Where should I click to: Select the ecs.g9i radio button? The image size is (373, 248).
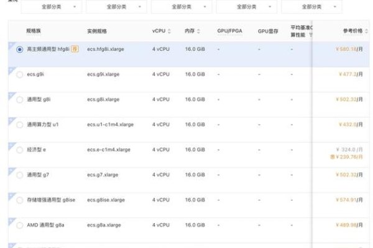pos(20,74)
